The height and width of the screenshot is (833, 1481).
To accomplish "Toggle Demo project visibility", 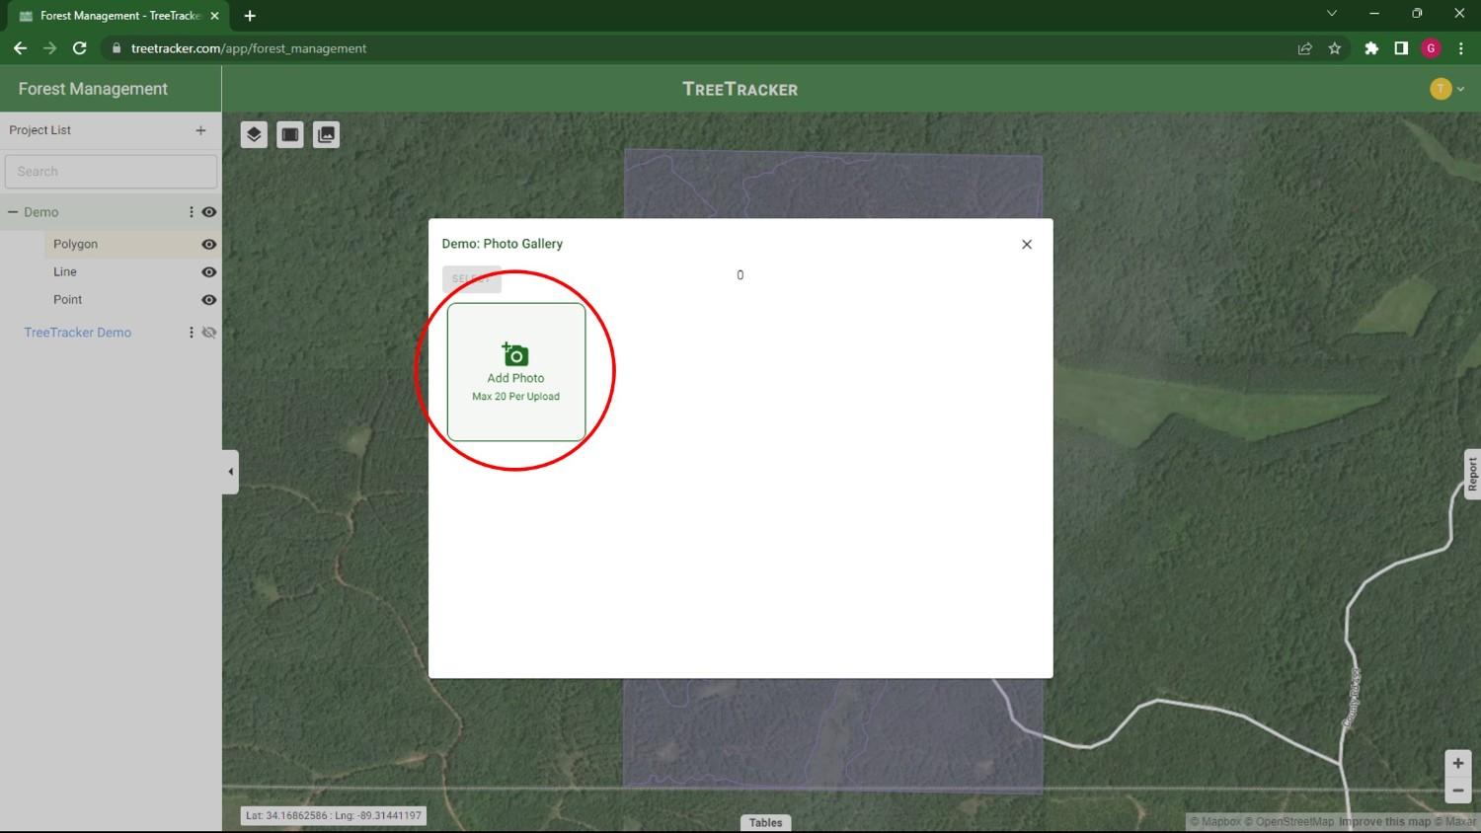I will 209,212.
